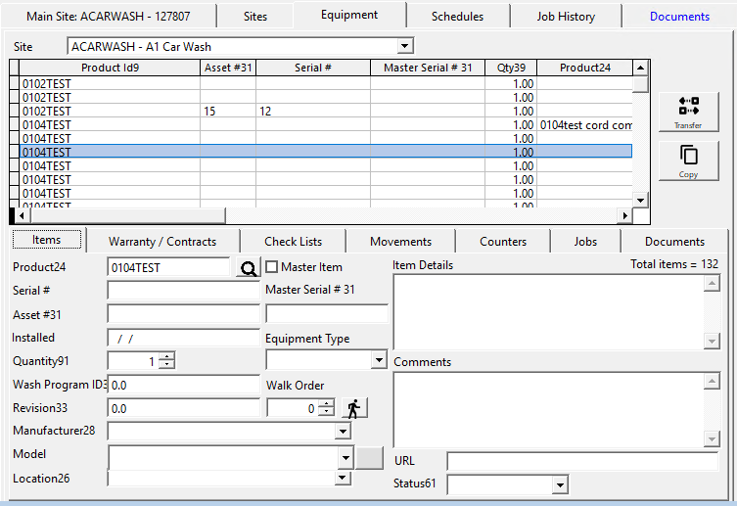
Task: Open the Manufacturer28 dropdown
Action: (343, 431)
